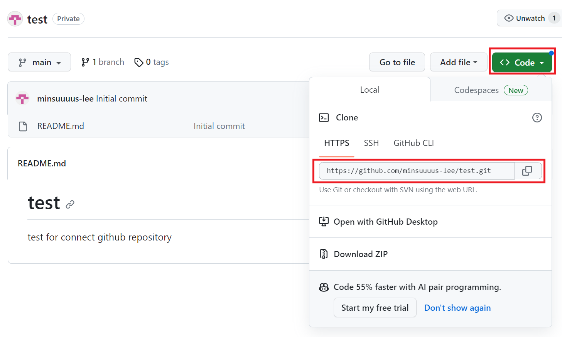Click the GitHub Desktop download icon
This screenshot has height=337, width=562.
click(324, 222)
